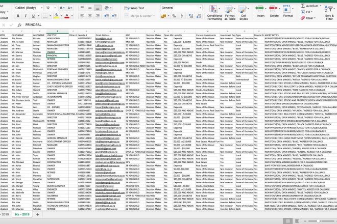
Task: Click the text orientation icon
Action: (x=107, y=8)
